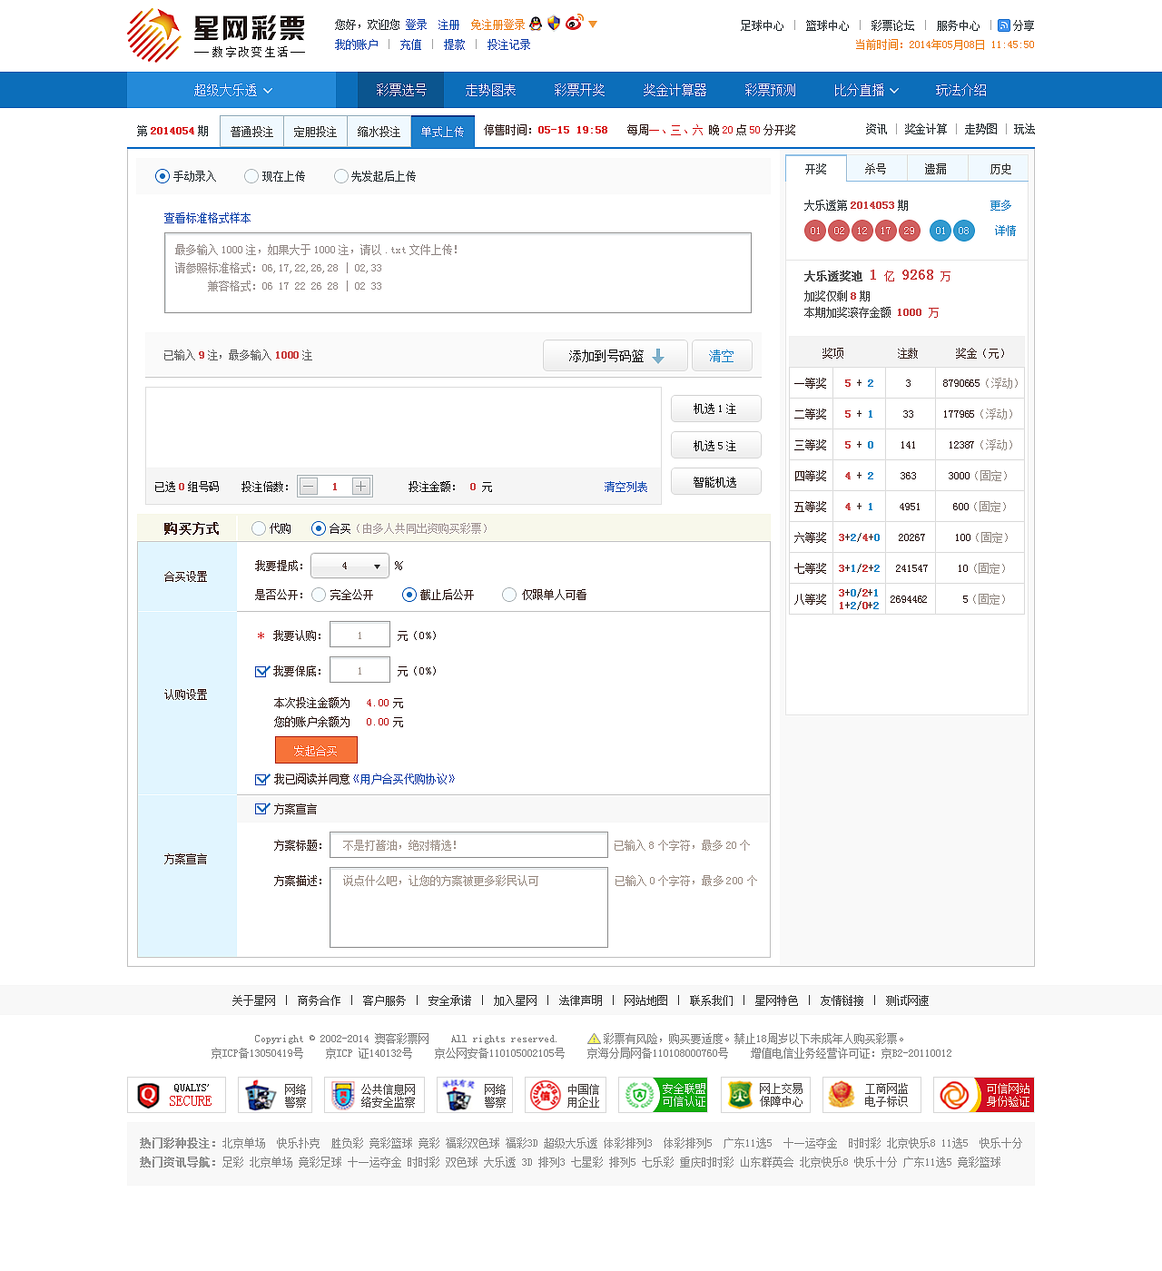The width and height of the screenshot is (1162, 1271).
Task: Switch to 历史 tab in results panel
Action: click(1000, 169)
